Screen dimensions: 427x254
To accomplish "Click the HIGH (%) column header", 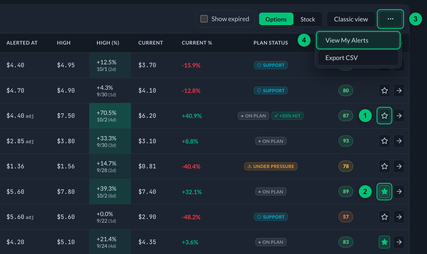I will coord(108,43).
